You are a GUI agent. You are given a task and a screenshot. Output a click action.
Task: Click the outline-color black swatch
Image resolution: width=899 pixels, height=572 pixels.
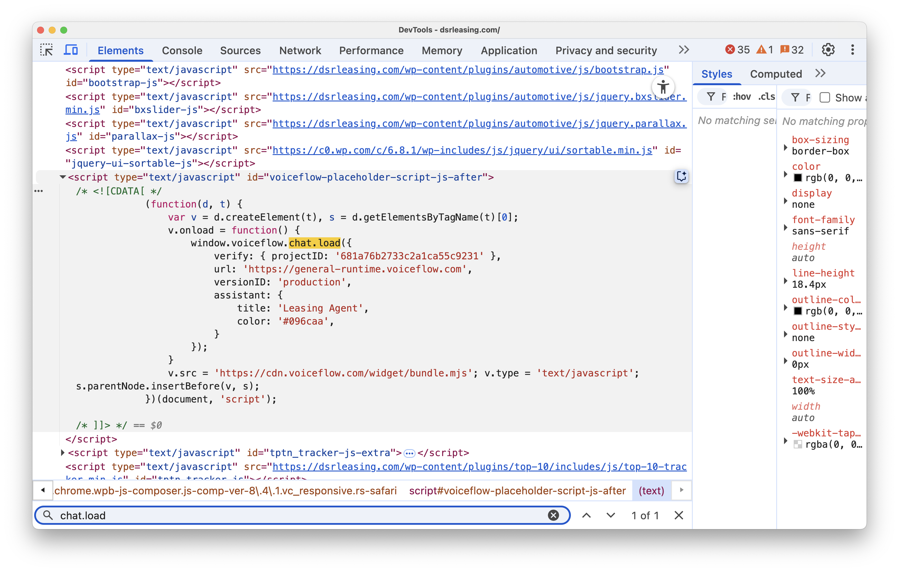pyautogui.click(x=797, y=311)
